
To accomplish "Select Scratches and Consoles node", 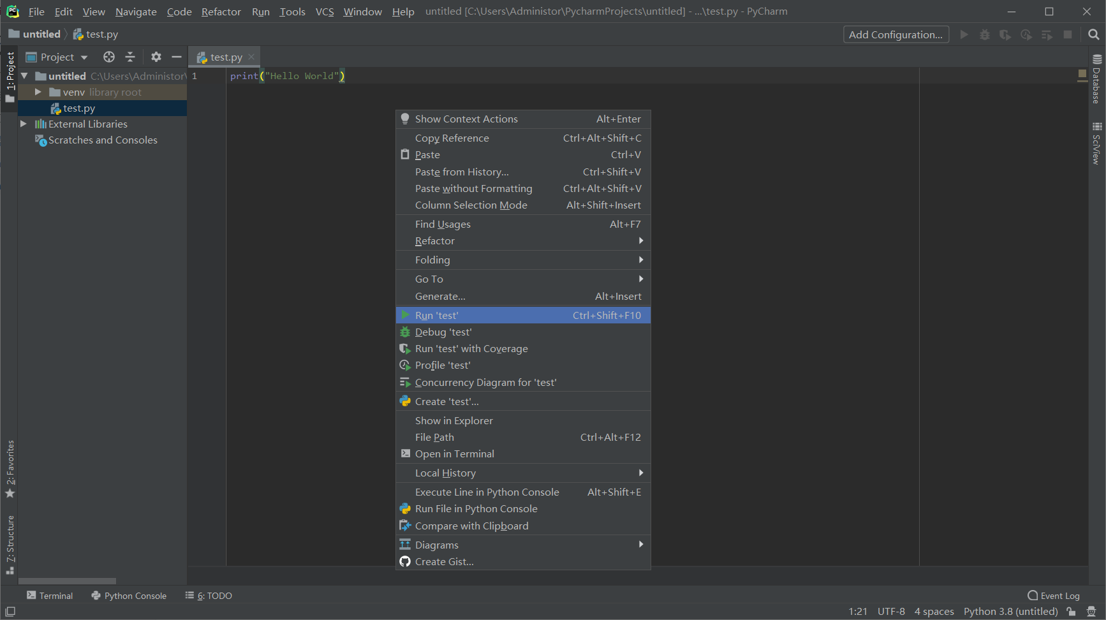I will pos(103,140).
